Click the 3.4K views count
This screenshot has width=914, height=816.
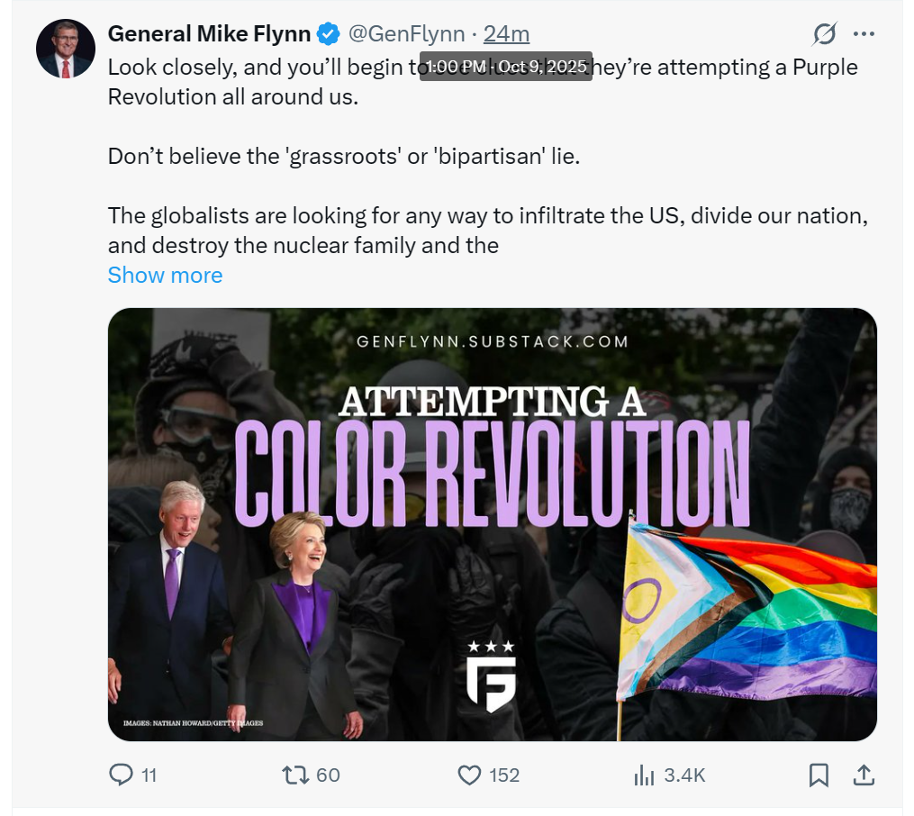point(684,775)
